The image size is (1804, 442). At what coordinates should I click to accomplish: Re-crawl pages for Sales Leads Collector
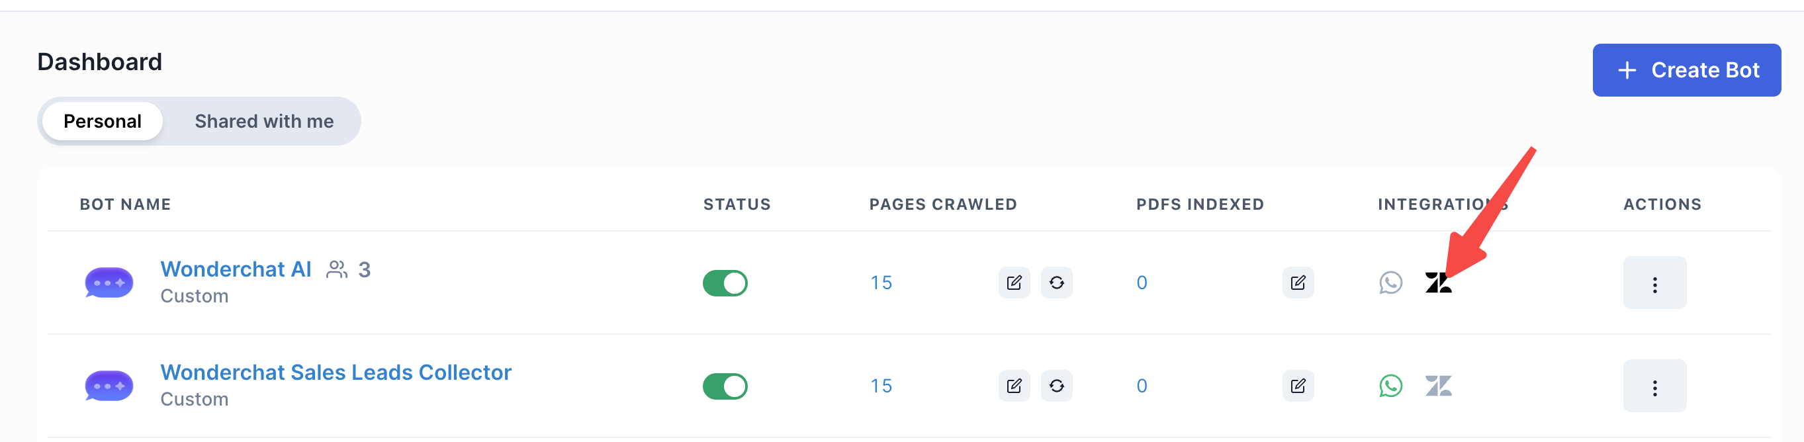click(1056, 386)
